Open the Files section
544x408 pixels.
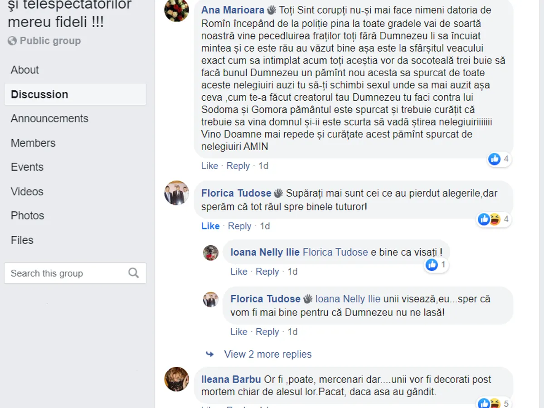pyautogui.click(x=22, y=240)
